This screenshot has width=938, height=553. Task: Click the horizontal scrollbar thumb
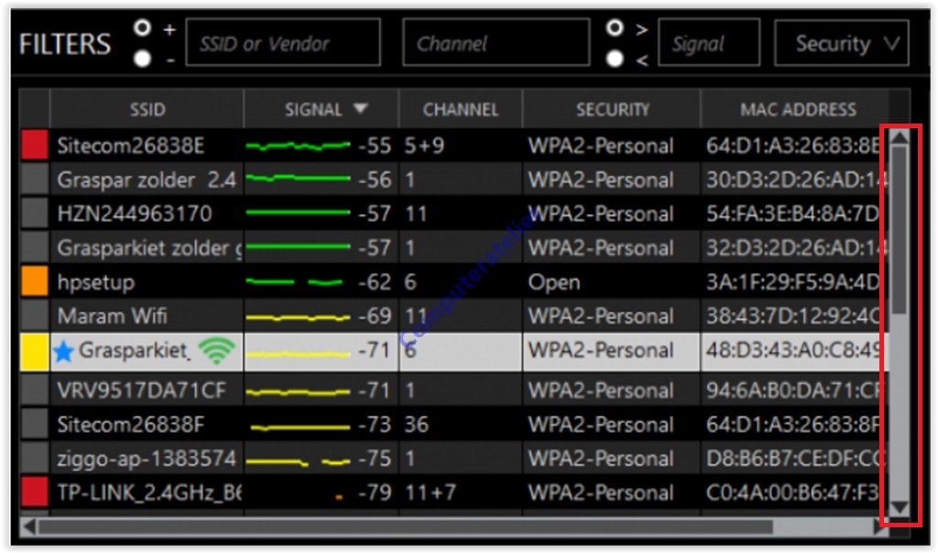pos(406,526)
